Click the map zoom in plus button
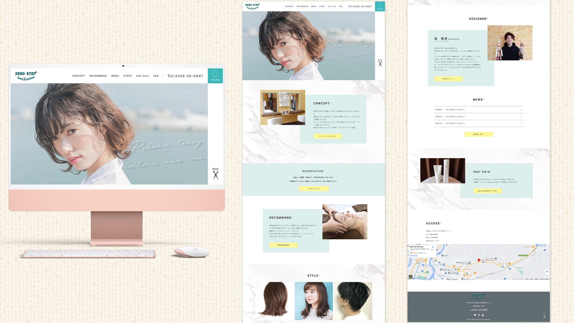Viewport: 574px width, 323px height. click(x=547, y=272)
